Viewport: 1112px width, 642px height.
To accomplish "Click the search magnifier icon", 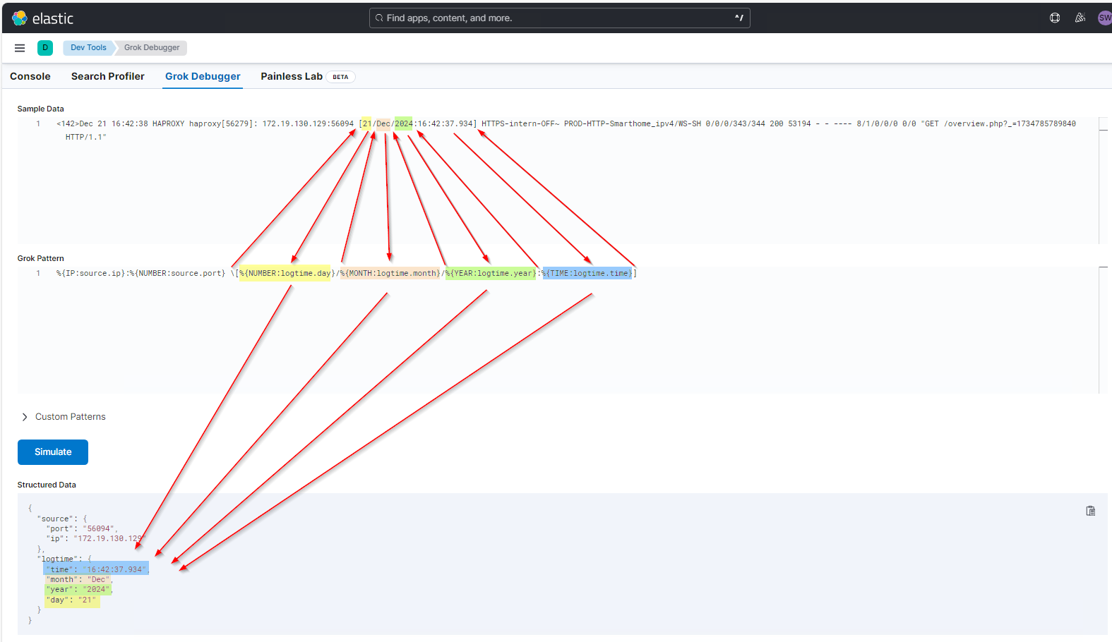I will (379, 18).
